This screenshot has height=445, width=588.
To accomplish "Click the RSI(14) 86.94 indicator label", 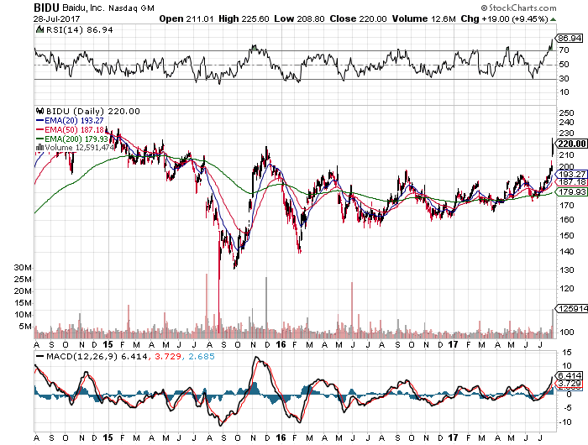I will [x=79, y=29].
